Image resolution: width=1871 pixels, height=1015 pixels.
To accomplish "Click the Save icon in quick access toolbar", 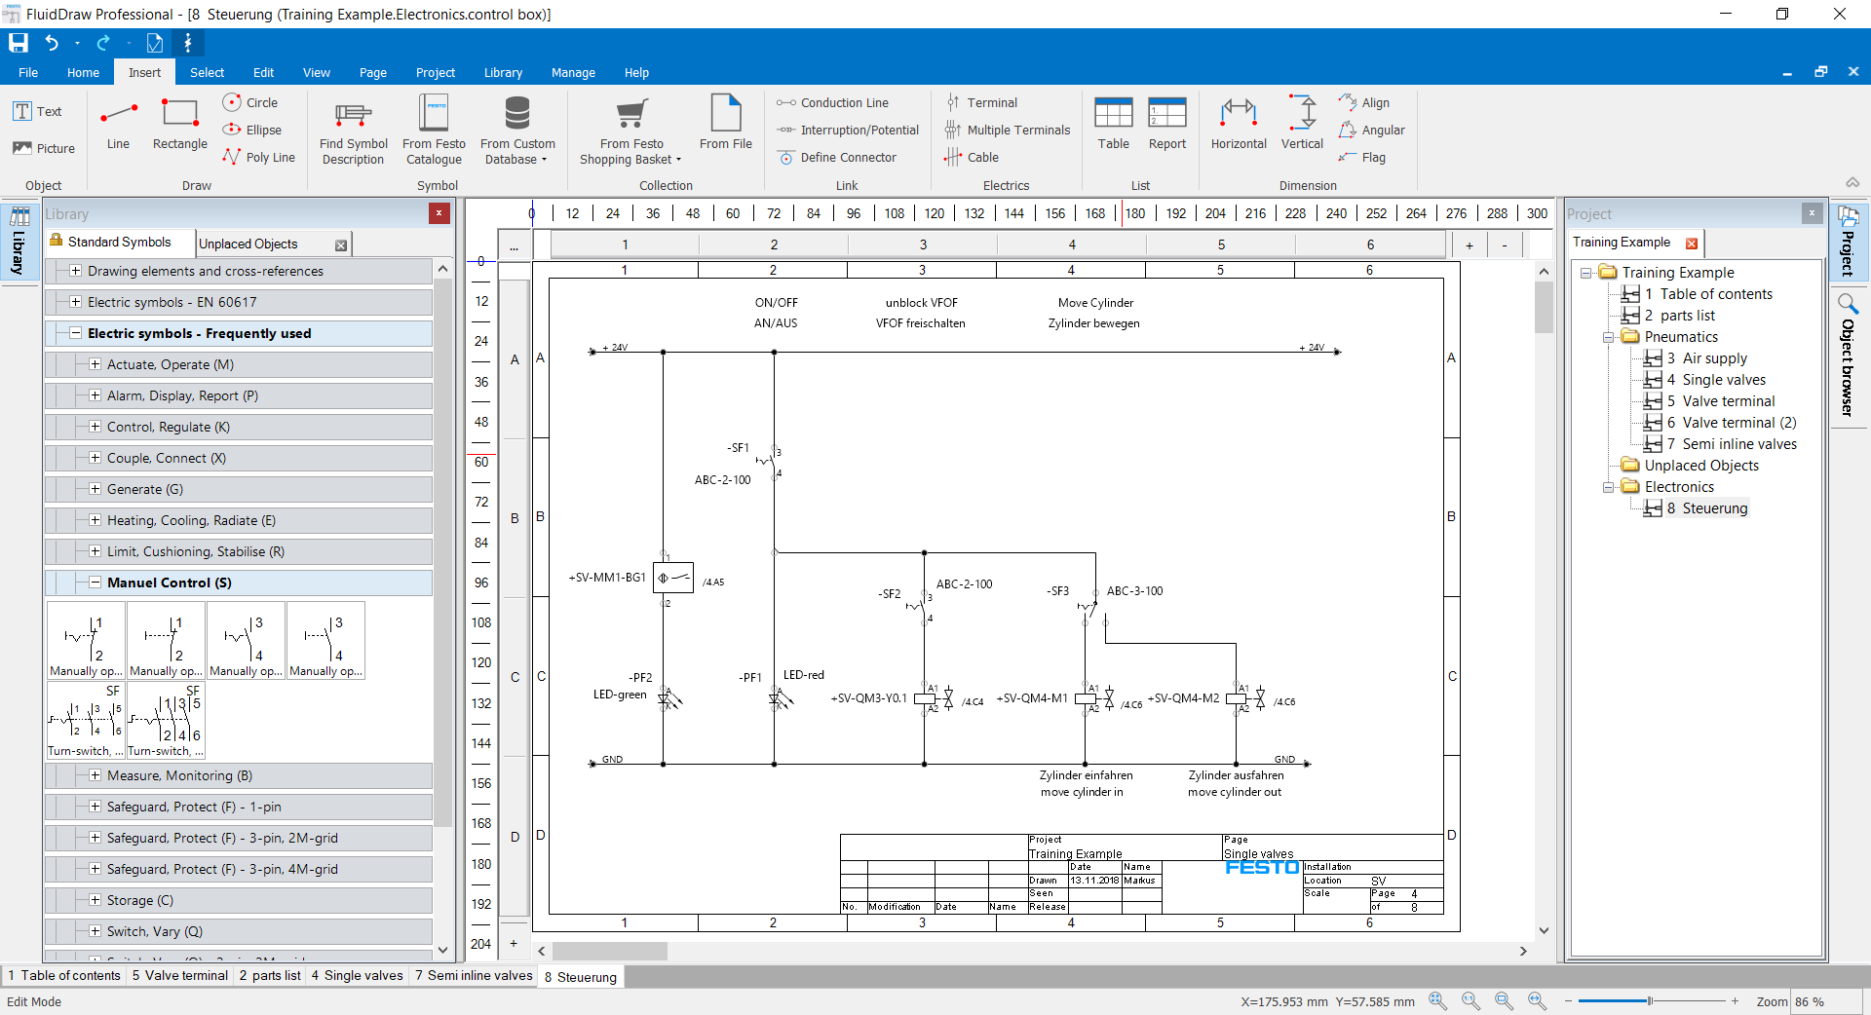I will pos(18,43).
